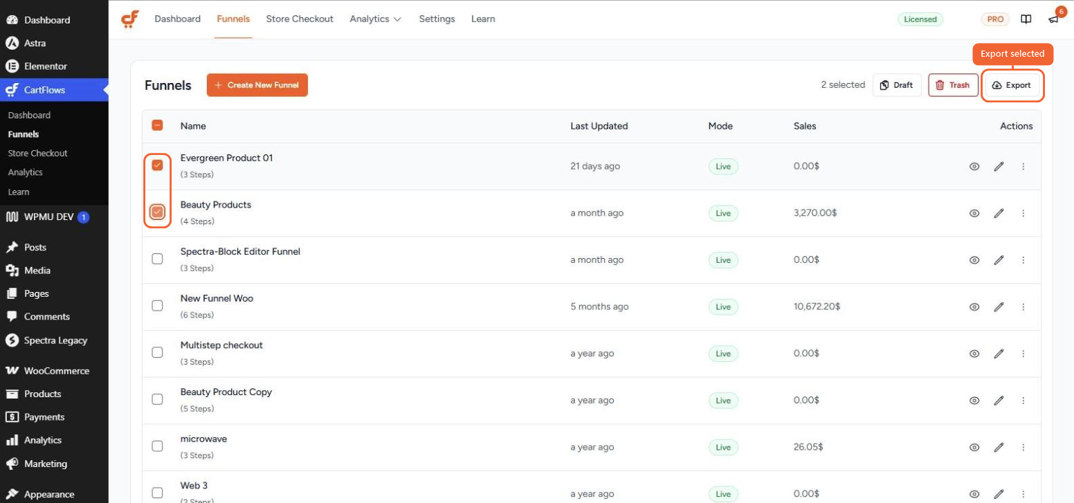
Task: Preview the Evergreen Product 01 funnel
Action: (x=974, y=167)
